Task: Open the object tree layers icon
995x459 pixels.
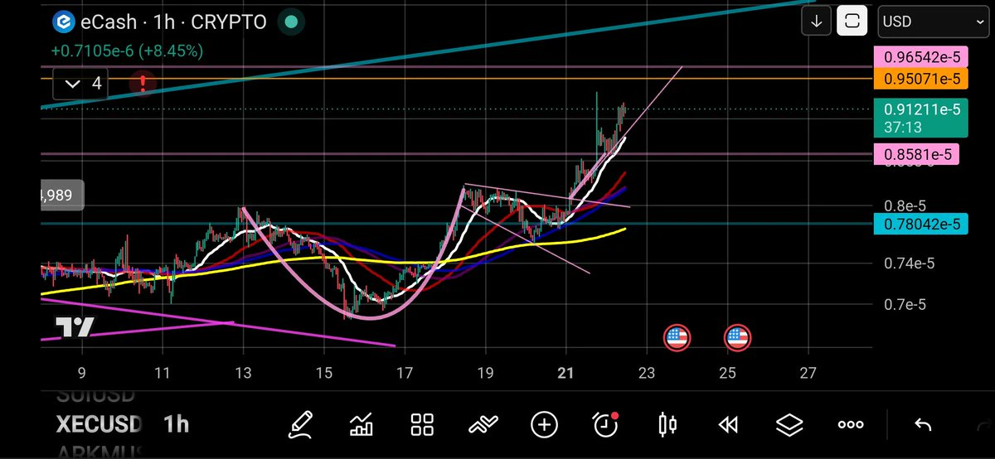Action: tap(789, 425)
